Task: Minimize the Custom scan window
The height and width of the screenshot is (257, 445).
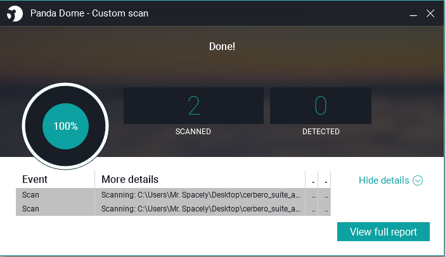Action: coord(413,13)
